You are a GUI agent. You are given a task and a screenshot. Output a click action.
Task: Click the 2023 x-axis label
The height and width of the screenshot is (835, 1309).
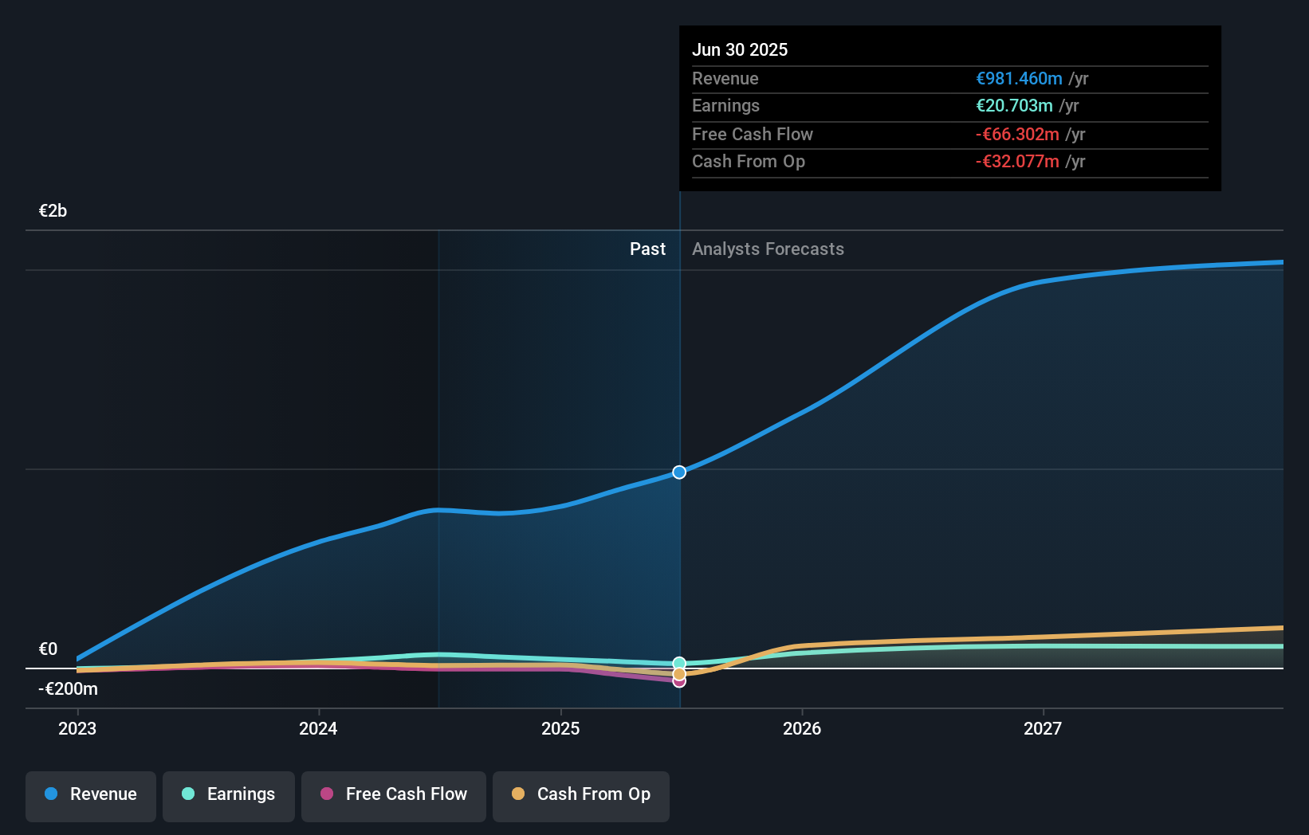pyautogui.click(x=77, y=728)
